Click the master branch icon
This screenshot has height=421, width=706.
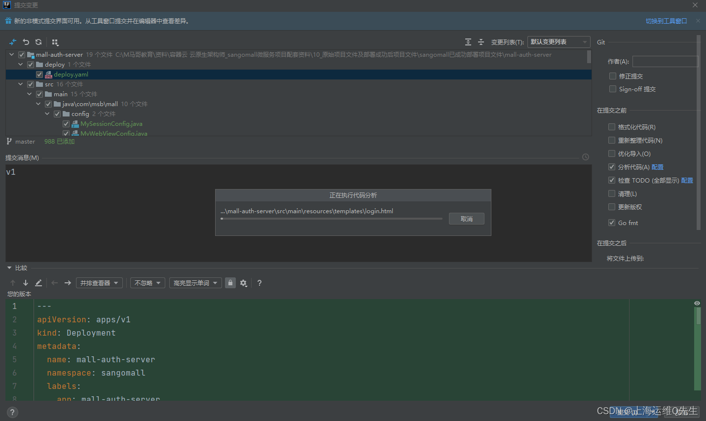click(x=9, y=141)
